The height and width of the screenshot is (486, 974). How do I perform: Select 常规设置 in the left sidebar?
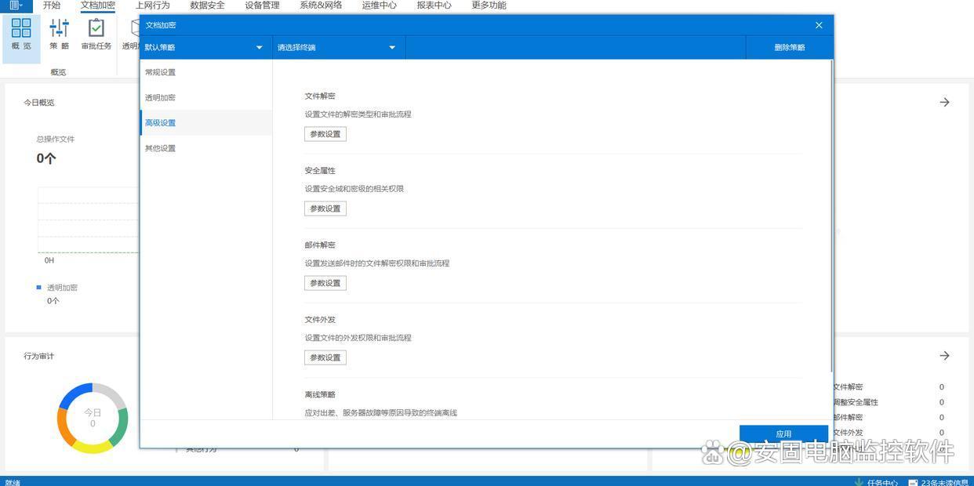pyautogui.click(x=161, y=72)
